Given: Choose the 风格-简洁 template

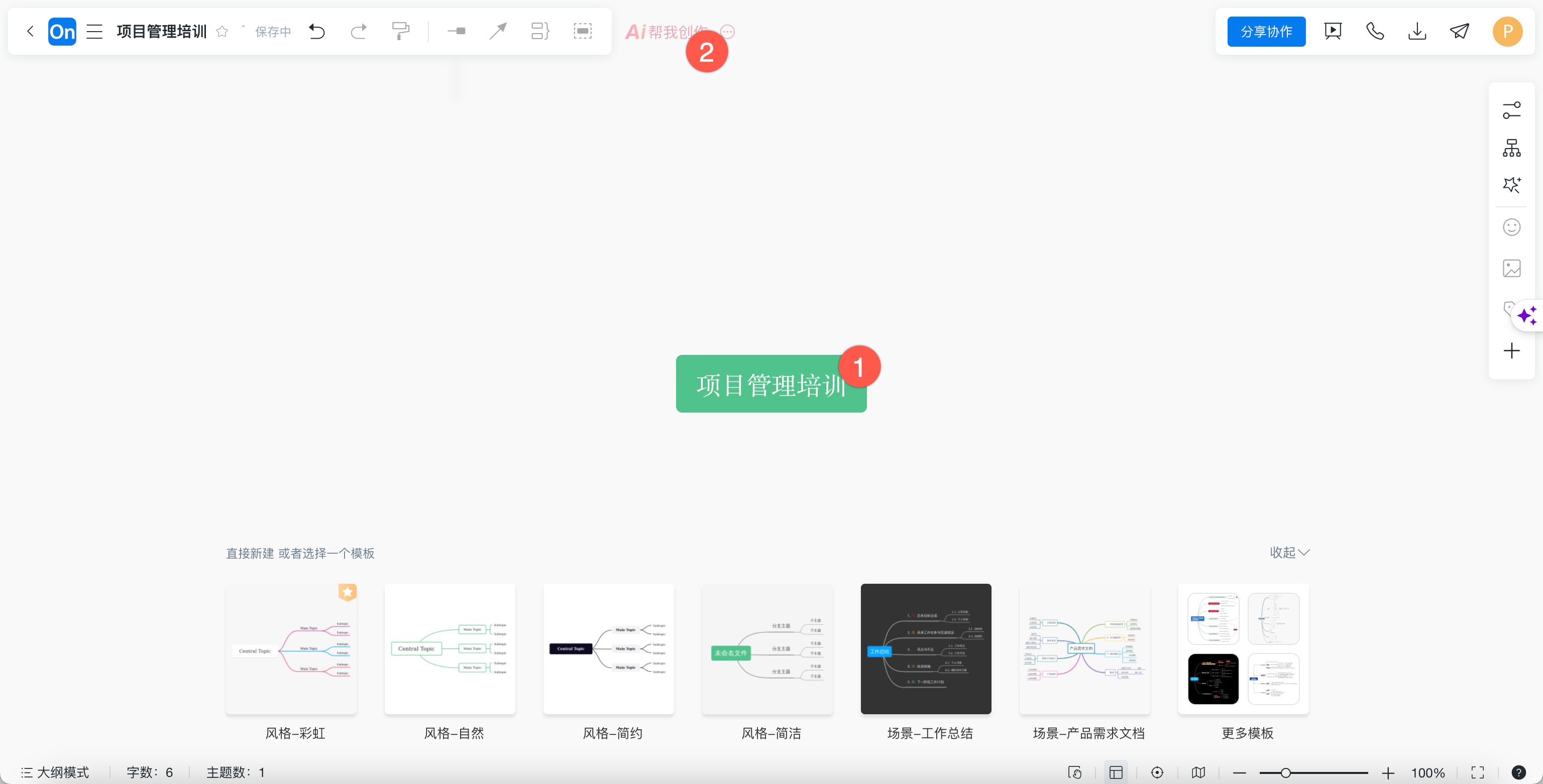Looking at the screenshot, I should [x=767, y=649].
